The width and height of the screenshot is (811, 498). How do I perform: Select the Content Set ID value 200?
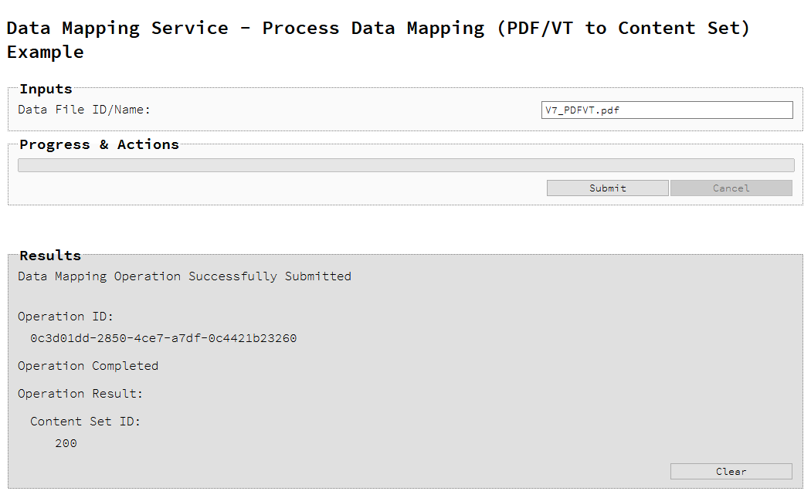[x=66, y=443]
